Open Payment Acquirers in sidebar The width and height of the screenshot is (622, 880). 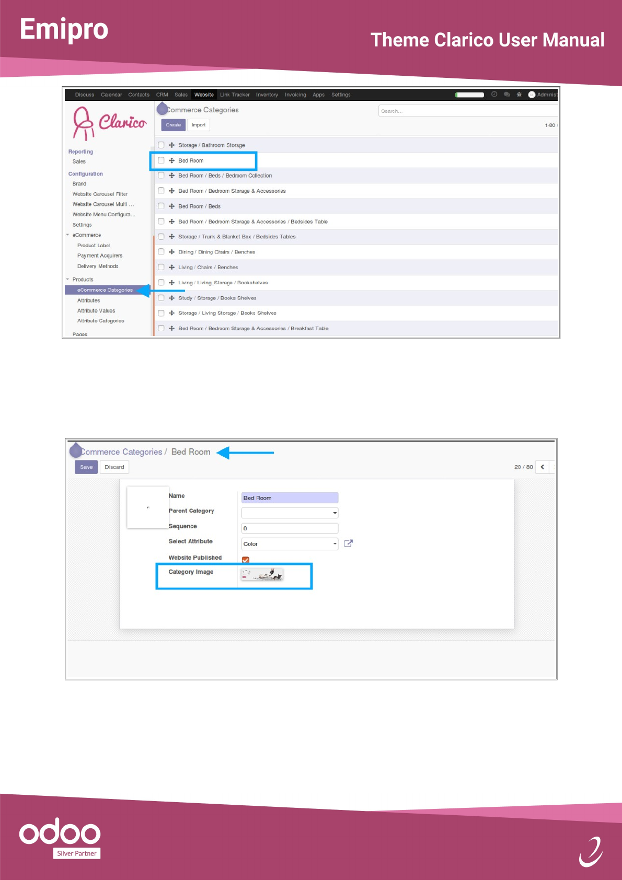coord(100,256)
